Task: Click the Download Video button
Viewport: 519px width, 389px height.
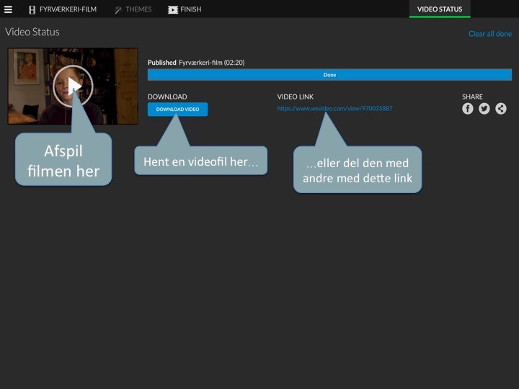Action: point(178,109)
